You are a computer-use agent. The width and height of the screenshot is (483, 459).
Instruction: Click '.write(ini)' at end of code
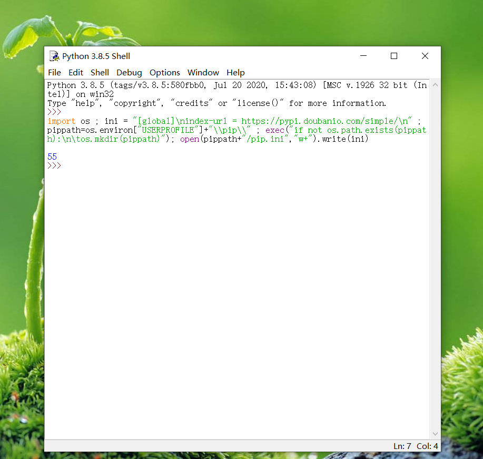click(x=343, y=139)
